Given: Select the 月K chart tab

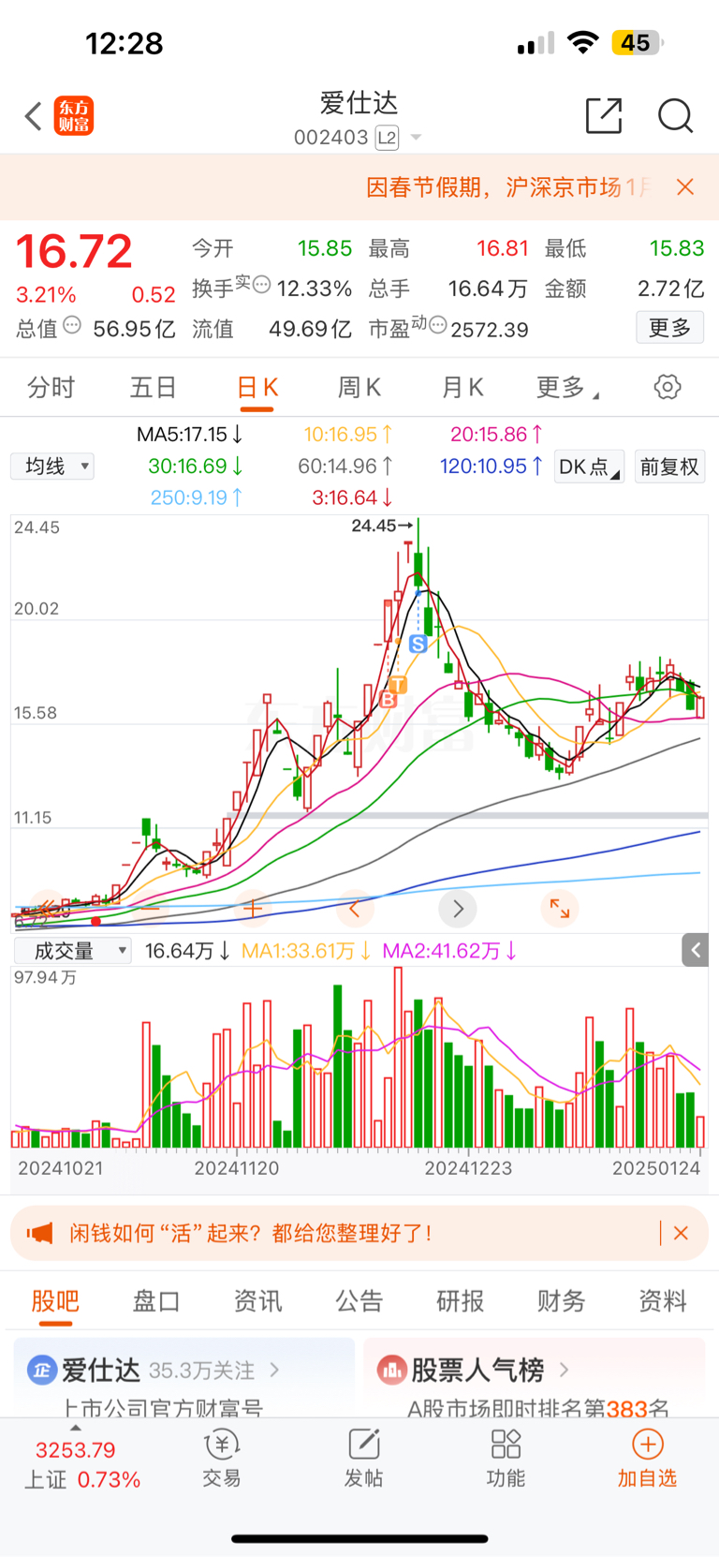Looking at the screenshot, I should click(462, 387).
